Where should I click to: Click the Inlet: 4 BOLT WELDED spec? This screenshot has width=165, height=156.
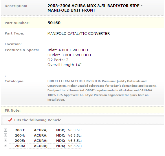[68, 50]
